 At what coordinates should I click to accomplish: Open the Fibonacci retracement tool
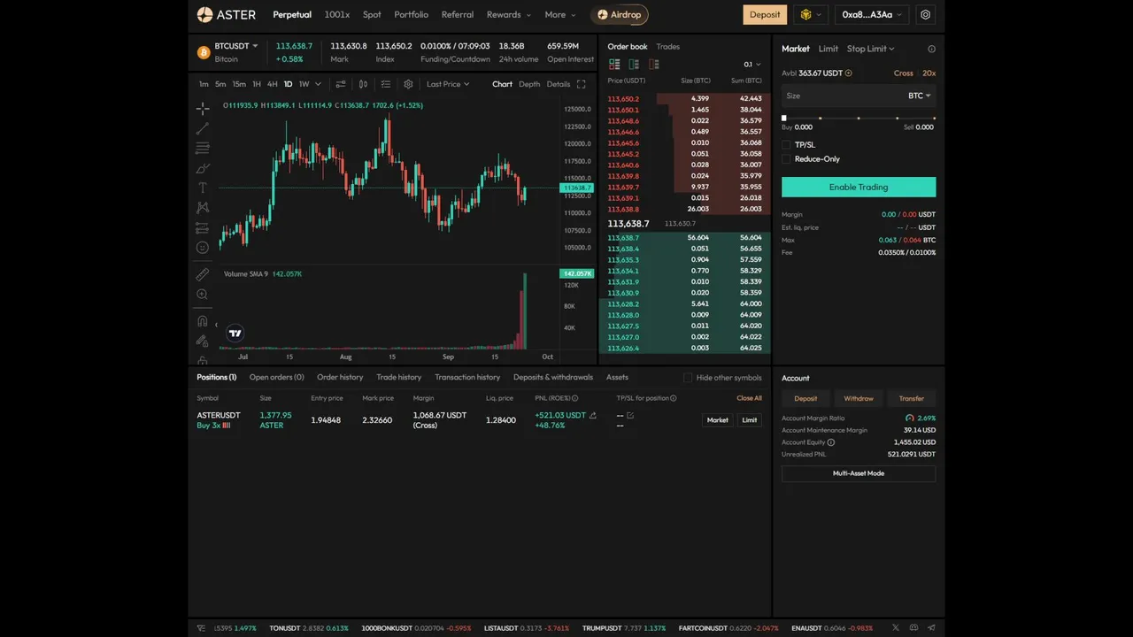[203, 148]
